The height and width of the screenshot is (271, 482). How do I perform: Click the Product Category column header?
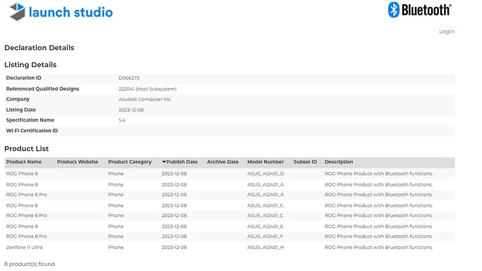(129, 162)
